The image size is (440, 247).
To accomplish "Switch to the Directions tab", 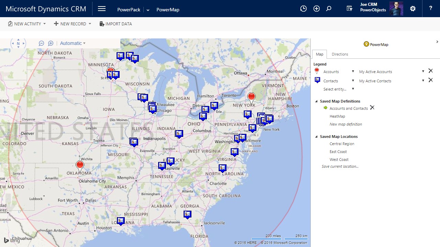I will pos(340,54).
